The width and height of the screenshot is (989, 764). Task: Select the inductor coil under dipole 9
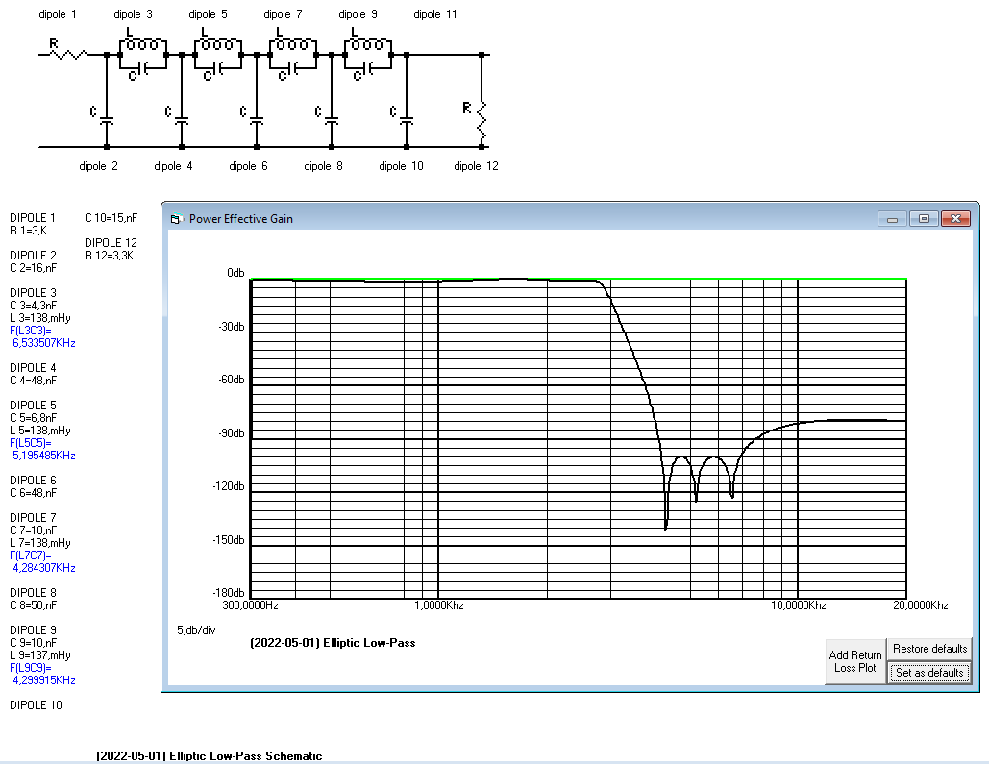(368, 44)
